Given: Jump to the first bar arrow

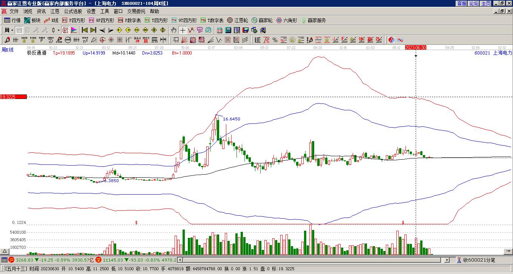Looking at the screenshot, I should 85,30.
